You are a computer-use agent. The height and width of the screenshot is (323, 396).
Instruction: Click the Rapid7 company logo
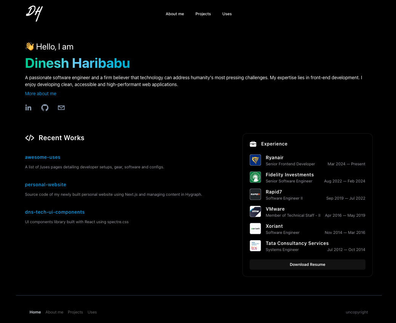pos(255,194)
